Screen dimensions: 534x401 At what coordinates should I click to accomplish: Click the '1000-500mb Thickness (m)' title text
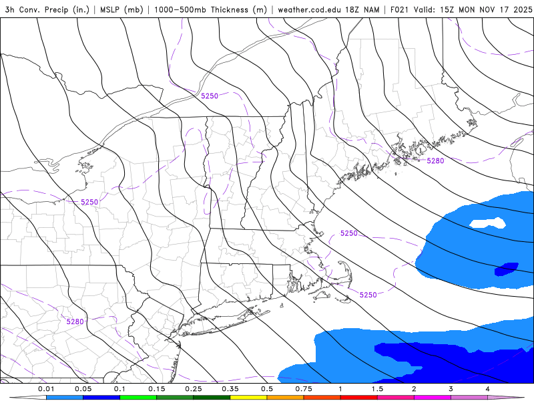pyautogui.click(x=210, y=9)
